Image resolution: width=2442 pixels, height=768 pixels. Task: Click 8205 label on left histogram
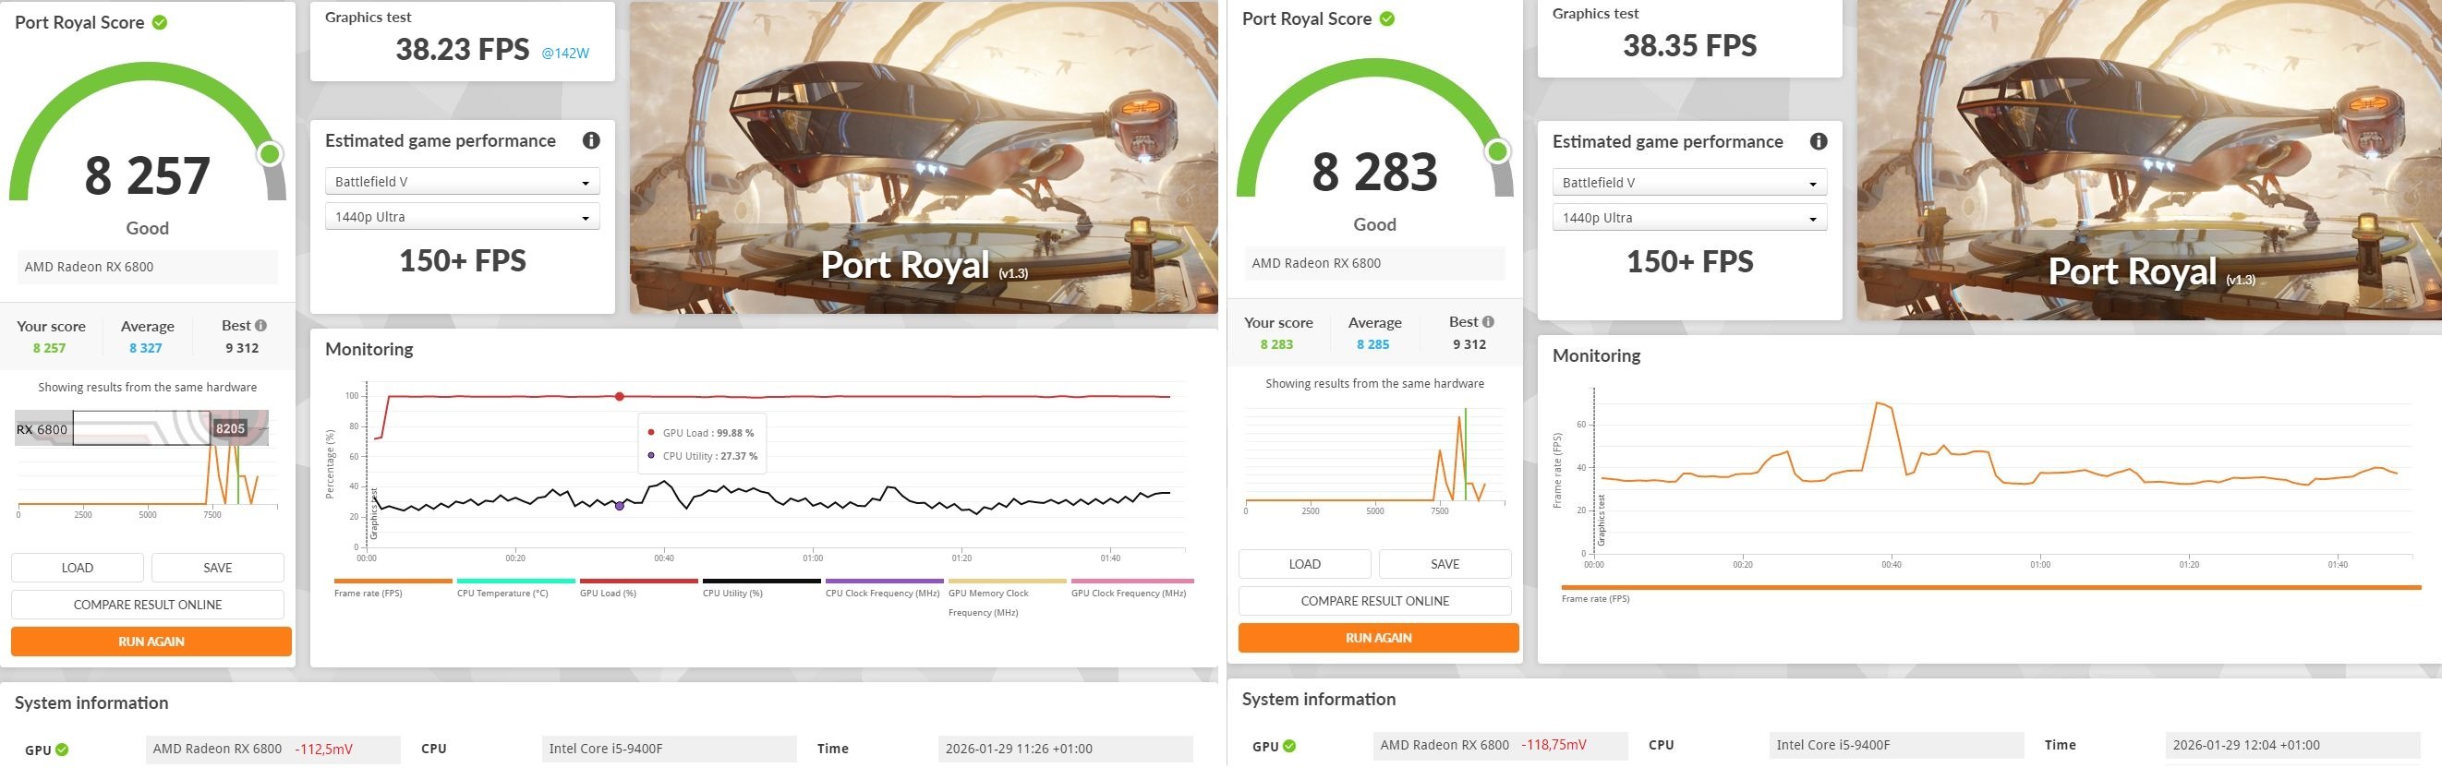point(230,428)
